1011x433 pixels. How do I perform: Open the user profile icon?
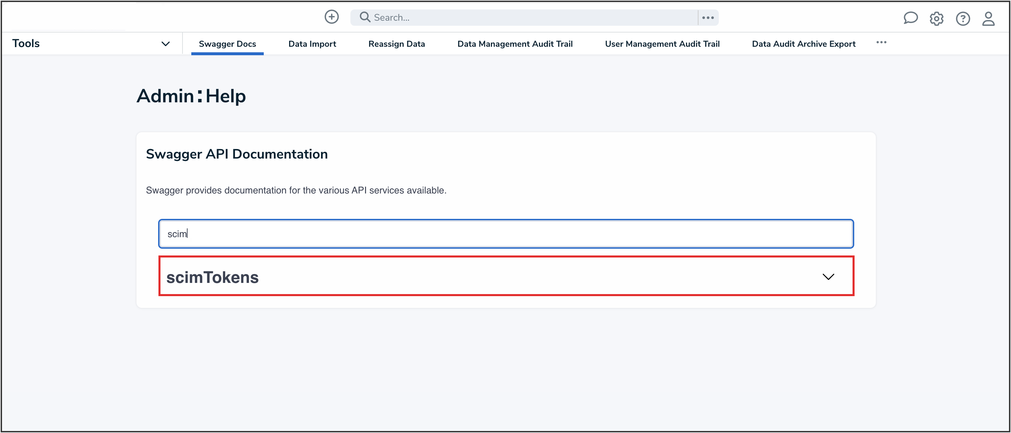pyautogui.click(x=989, y=18)
